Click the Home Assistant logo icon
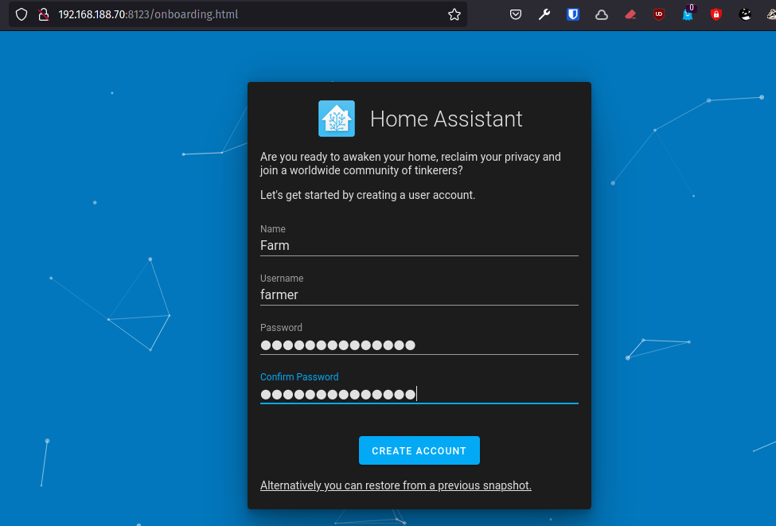This screenshot has width=776, height=526. pos(337,119)
